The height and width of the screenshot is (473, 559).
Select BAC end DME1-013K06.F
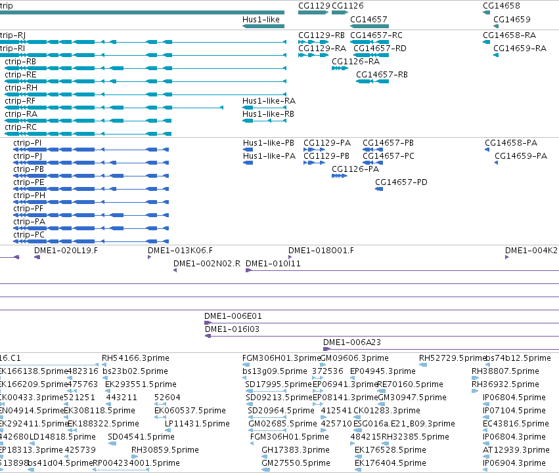180,251
